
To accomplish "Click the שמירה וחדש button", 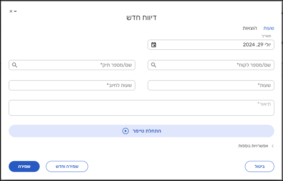I will (x=67, y=167).
